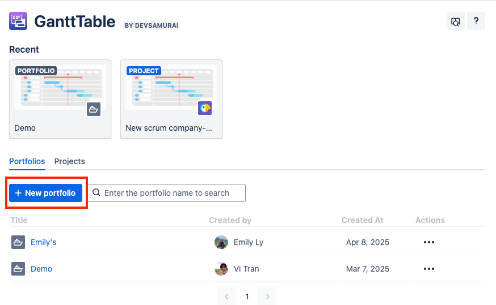
Task: Click portfolio icon on Demo recent card
Action: (94, 109)
